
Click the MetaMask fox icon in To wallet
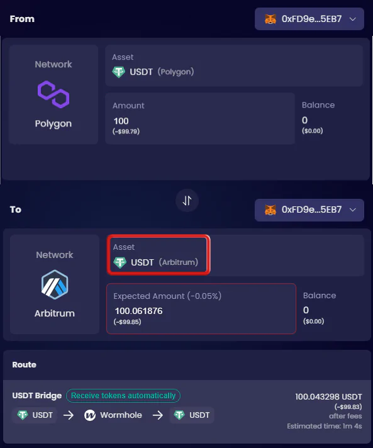270,210
